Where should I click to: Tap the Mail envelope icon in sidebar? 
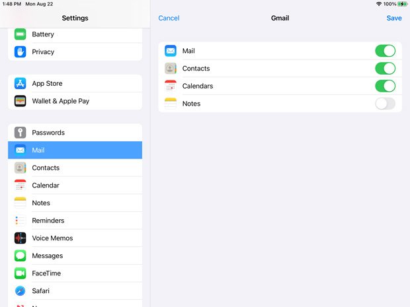pos(20,150)
